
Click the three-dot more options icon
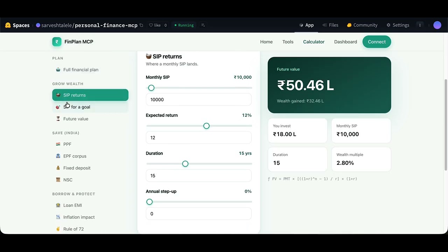tap(420, 25)
